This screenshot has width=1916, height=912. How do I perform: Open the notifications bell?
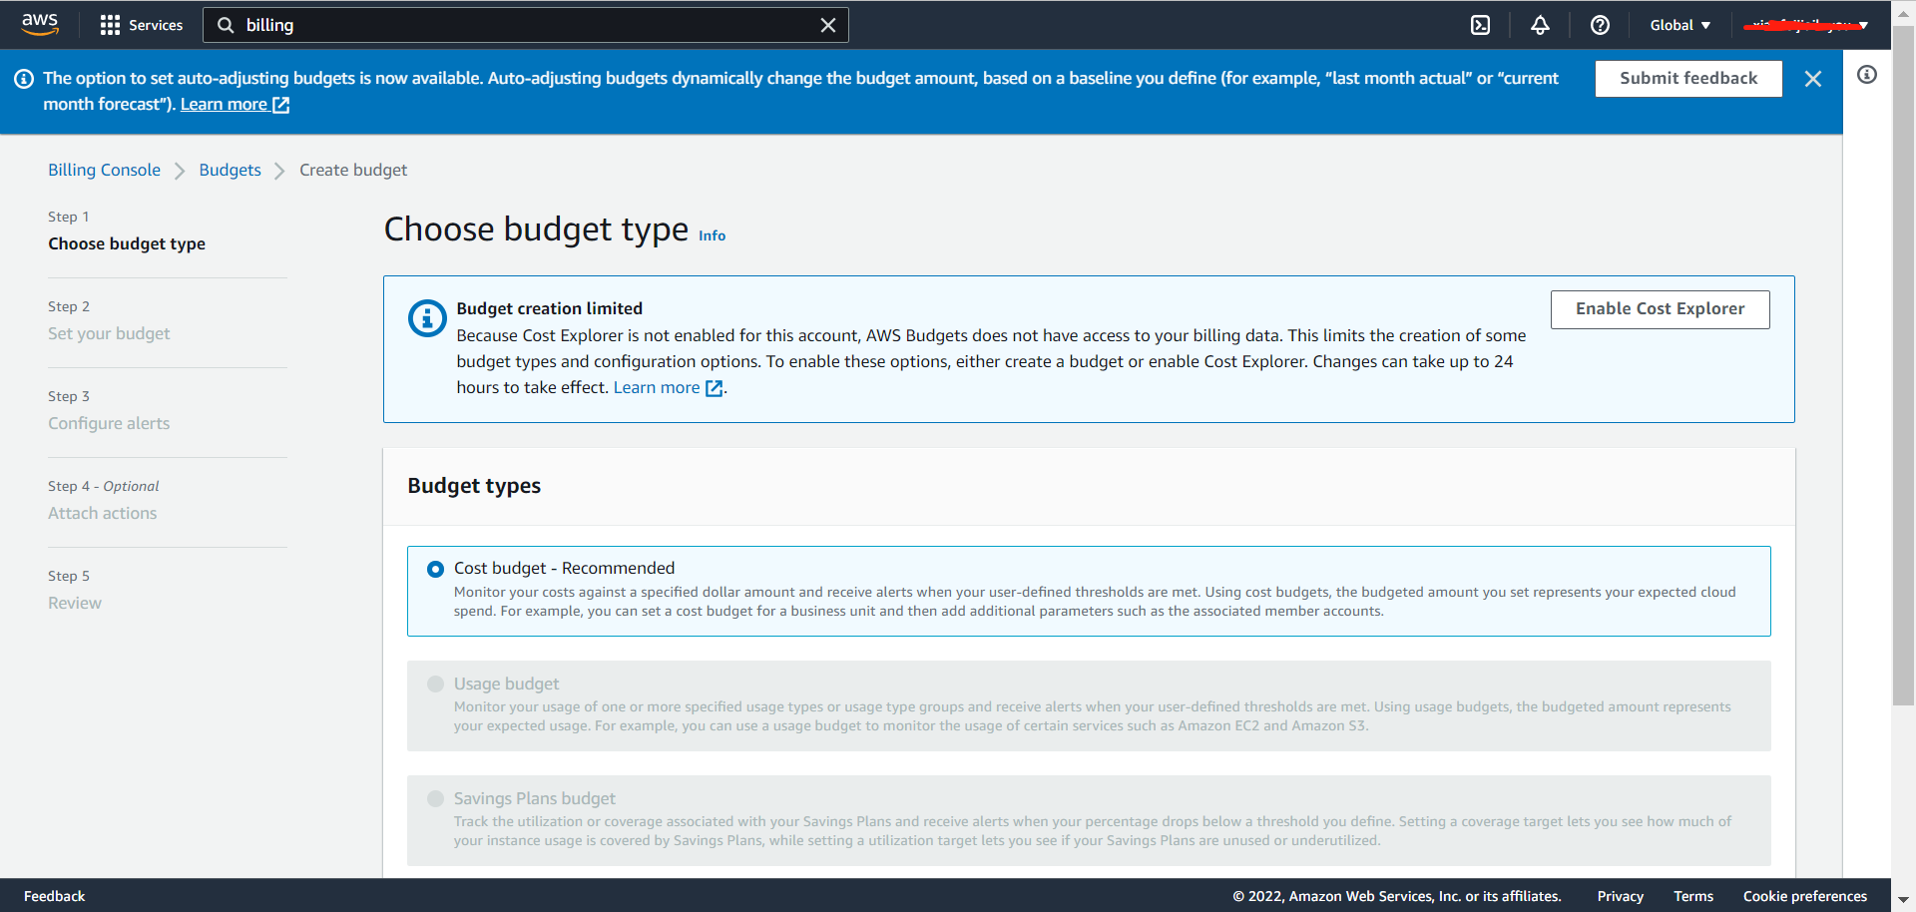[1540, 25]
